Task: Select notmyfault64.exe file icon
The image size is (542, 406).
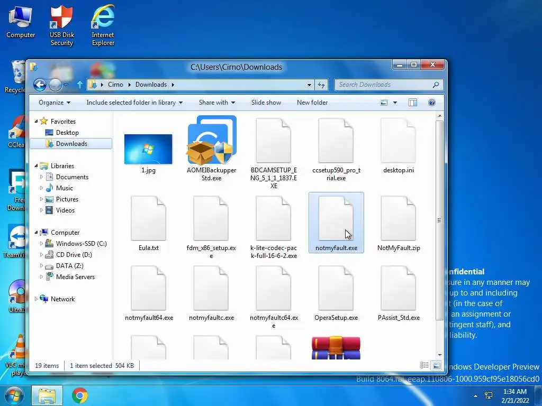Action: click(149, 288)
